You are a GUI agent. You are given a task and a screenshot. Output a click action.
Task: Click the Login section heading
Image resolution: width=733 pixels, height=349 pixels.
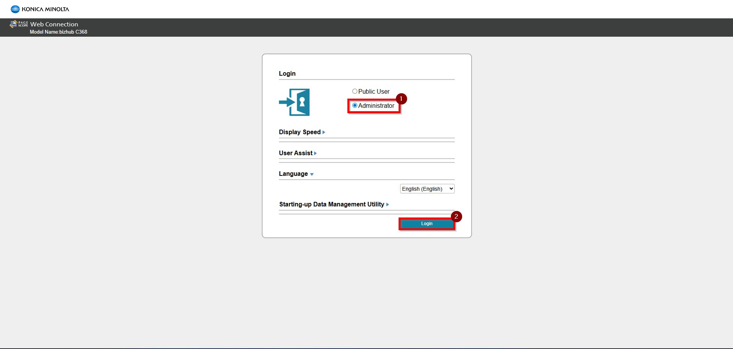287,73
